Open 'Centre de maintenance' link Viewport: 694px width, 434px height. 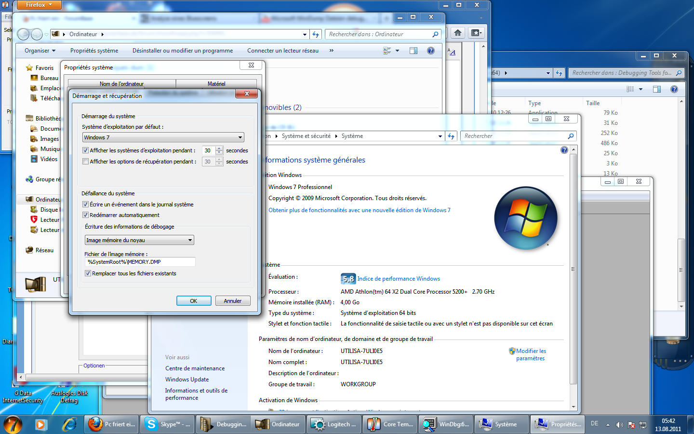pyautogui.click(x=195, y=368)
